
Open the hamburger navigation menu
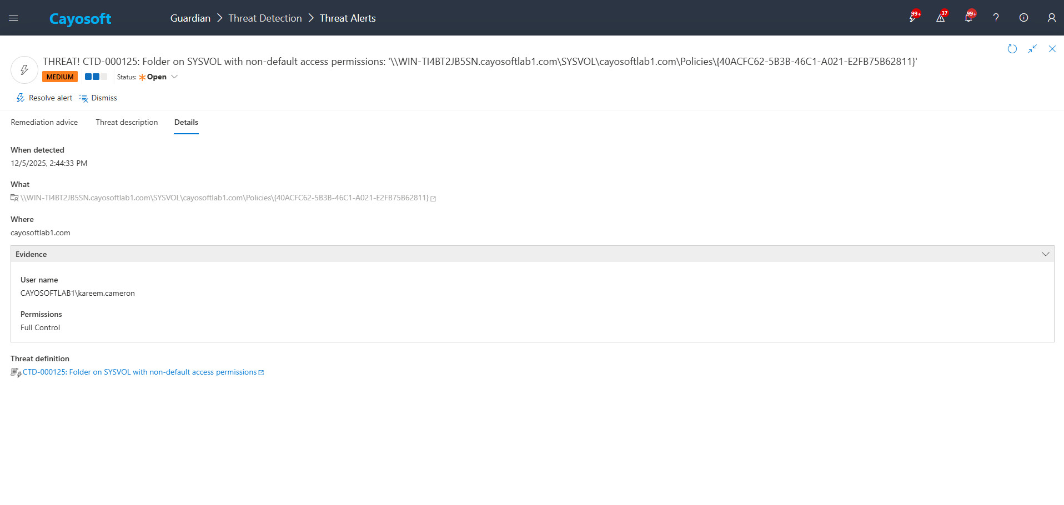[13, 18]
